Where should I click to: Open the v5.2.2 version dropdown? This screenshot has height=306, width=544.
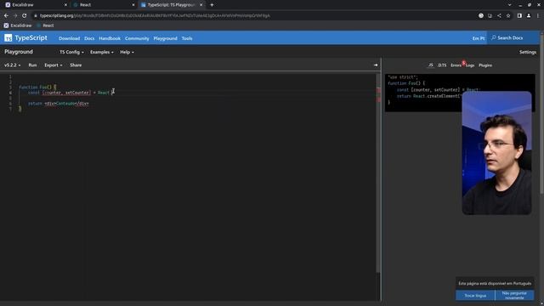tap(13, 65)
